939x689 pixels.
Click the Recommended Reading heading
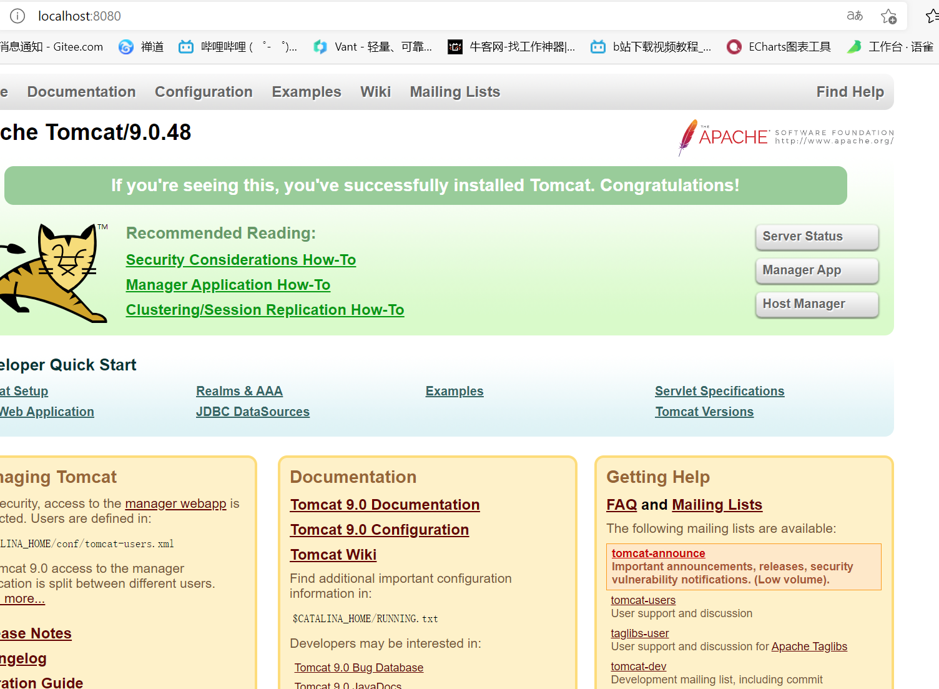(x=221, y=233)
